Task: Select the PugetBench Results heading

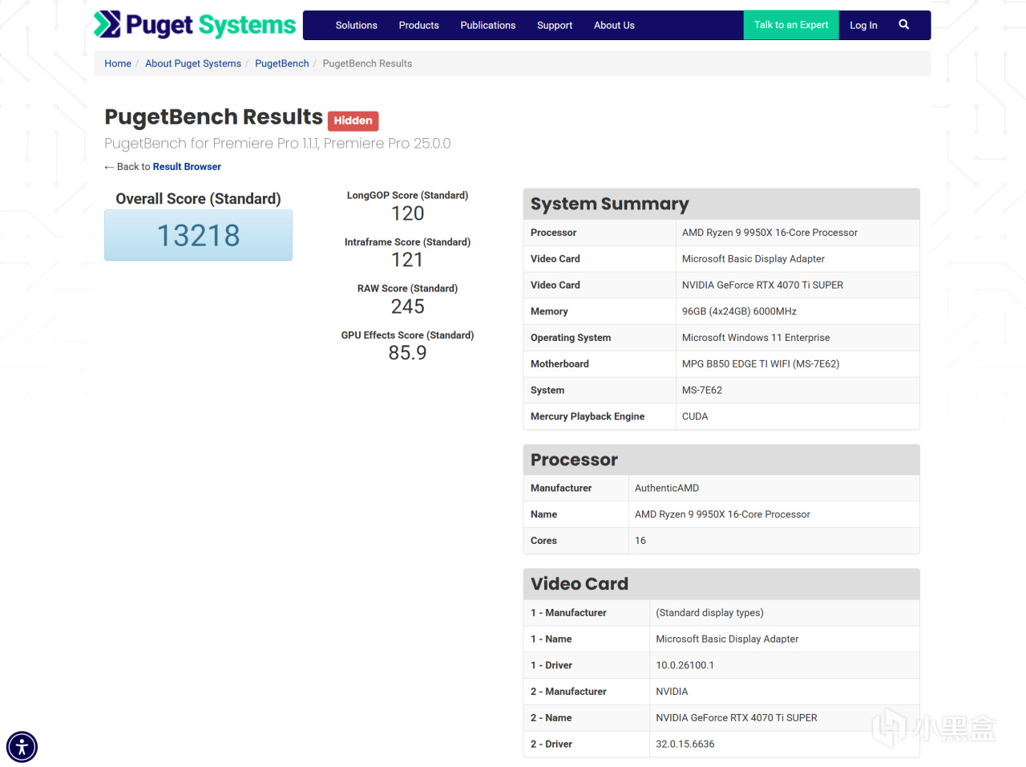Action: [213, 117]
